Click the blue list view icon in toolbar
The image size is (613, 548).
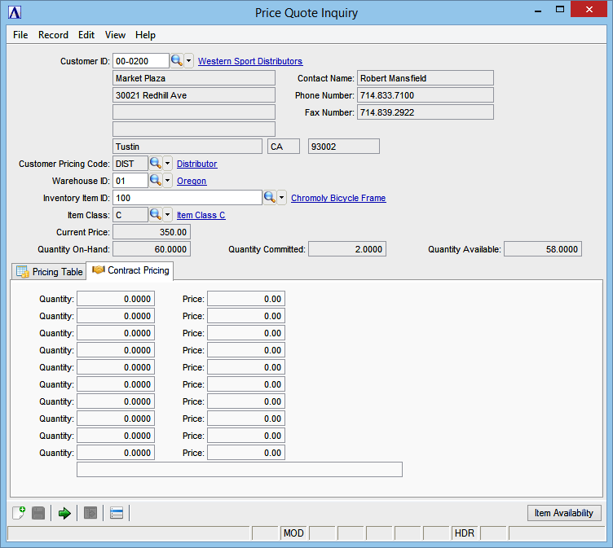pyautogui.click(x=117, y=513)
